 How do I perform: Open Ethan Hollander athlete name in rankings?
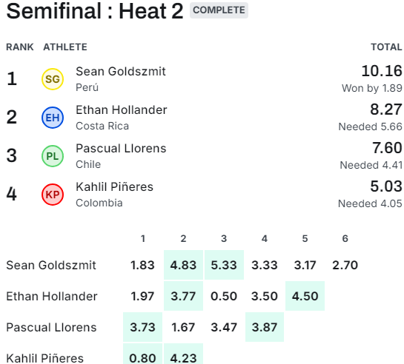[122, 110]
